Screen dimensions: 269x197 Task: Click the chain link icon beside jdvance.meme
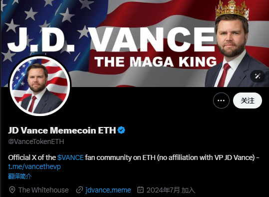79,190
